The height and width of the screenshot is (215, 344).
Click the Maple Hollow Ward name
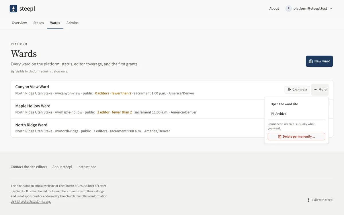[x=33, y=106]
